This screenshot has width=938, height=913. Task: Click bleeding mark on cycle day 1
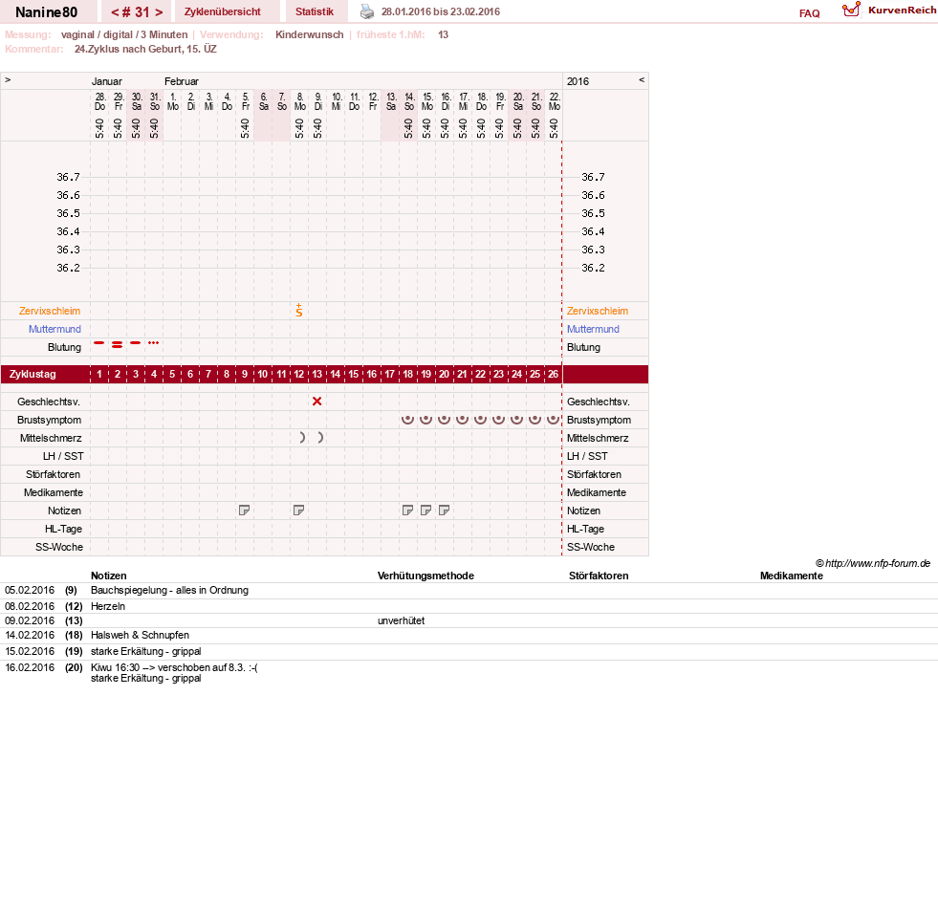99,343
